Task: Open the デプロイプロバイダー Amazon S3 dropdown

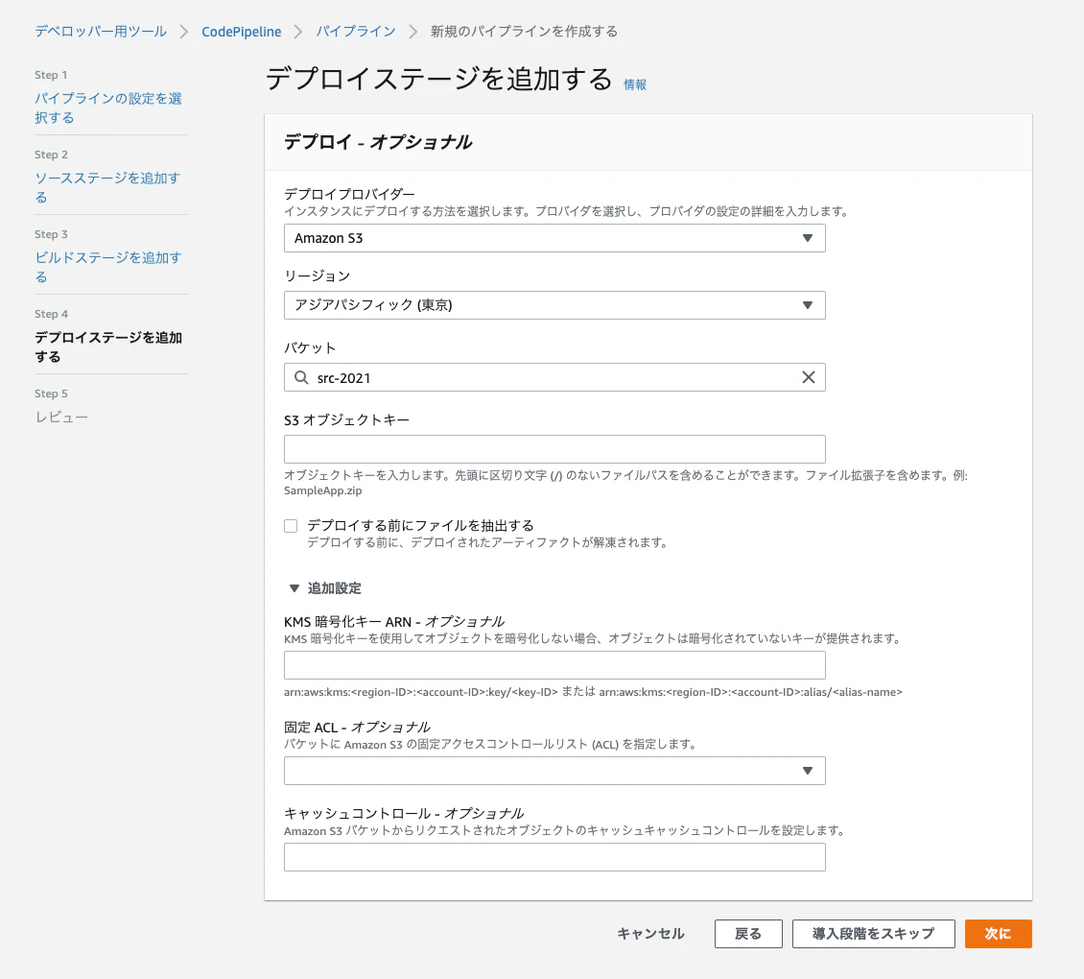Action: pyautogui.click(x=554, y=238)
